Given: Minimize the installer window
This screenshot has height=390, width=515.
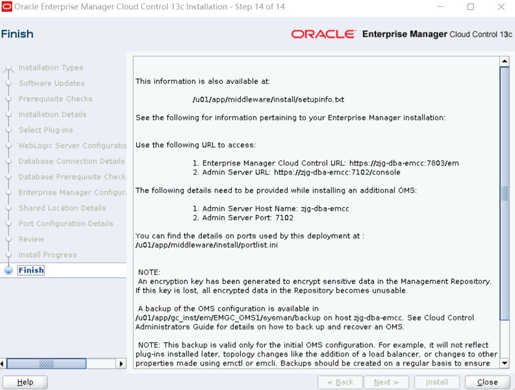Looking at the screenshot, I should [441, 7].
